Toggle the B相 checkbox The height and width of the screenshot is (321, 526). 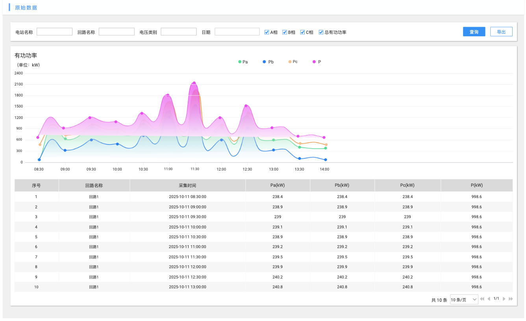[285, 32]
